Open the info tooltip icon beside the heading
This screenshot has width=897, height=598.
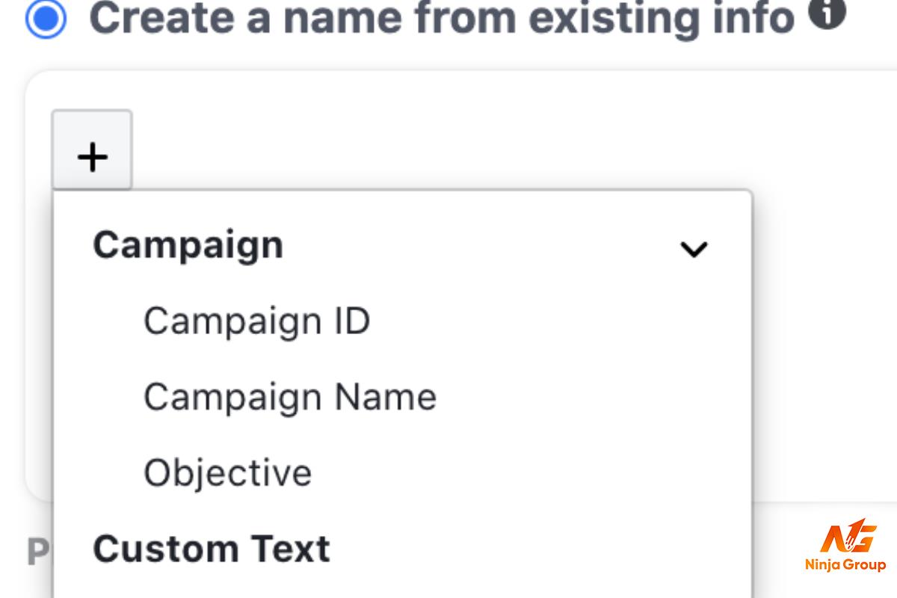click(827, 12)
